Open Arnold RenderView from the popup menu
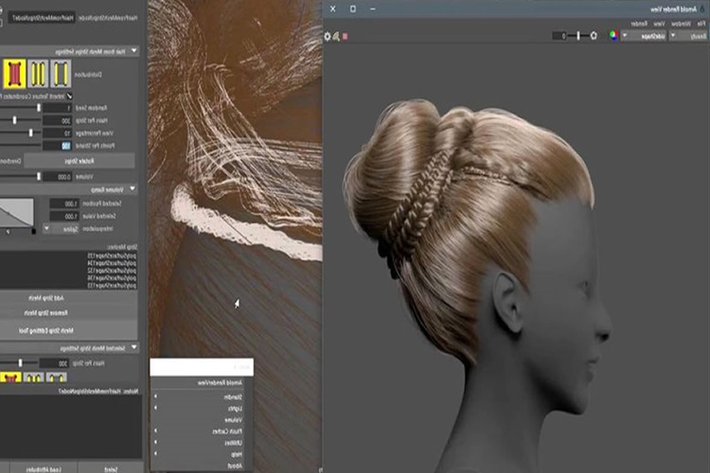The height and width of the screenshot is (473, 710). click(x=221, y=383)
